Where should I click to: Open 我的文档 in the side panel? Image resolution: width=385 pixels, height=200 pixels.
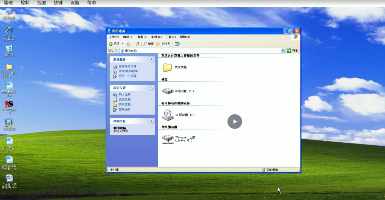124,100
